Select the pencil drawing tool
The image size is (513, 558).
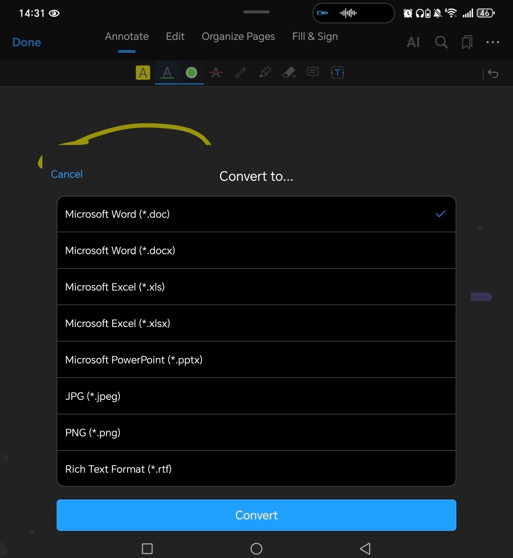point(240,72)
